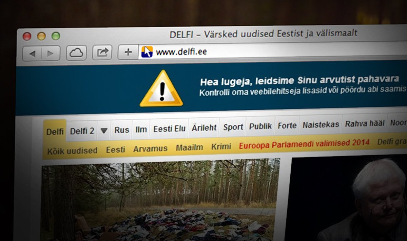The image size is (407, 241).
Task: Zoom window with green button
Action: [56, 36]
